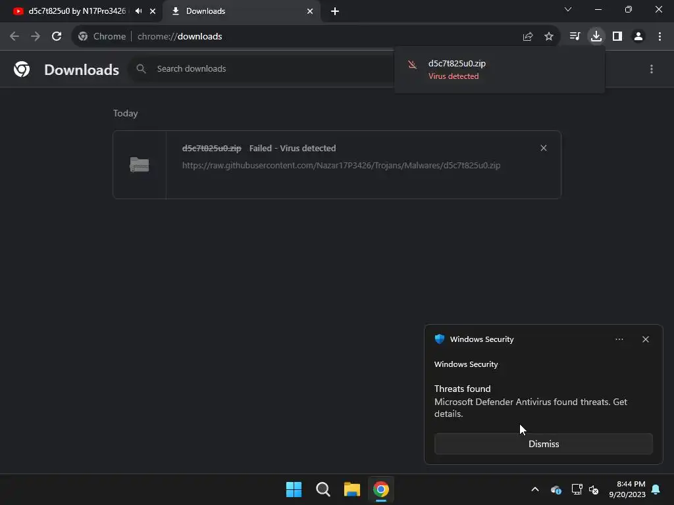
Task: Click the 'Today' date heading
Action: [x=126, y=113]
